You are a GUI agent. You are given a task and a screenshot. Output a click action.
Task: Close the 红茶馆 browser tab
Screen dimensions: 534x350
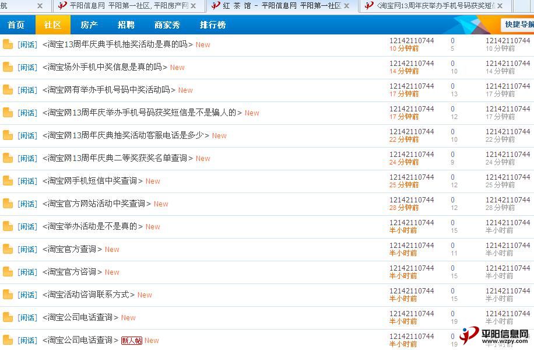click(x=347, y=6)
